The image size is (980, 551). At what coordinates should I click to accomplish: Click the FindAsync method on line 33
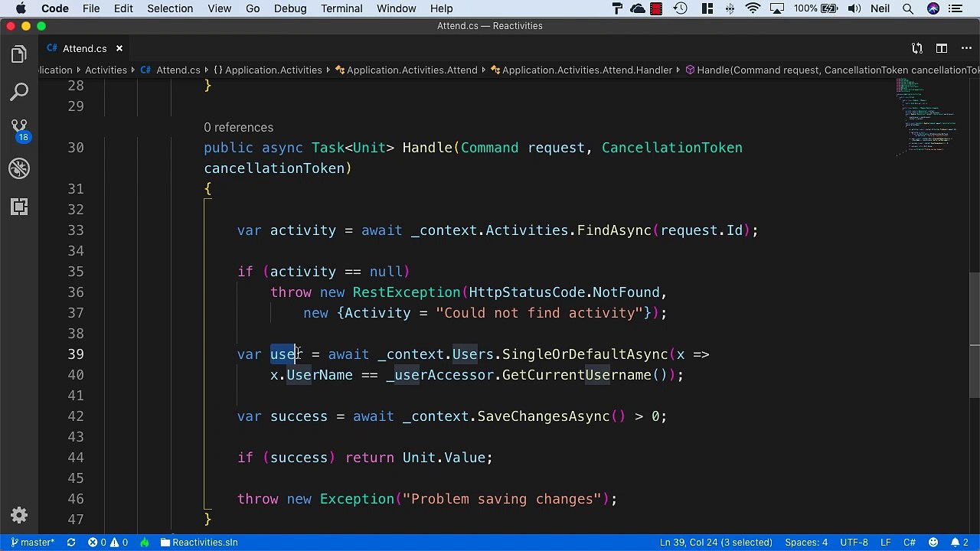(614, 230)
